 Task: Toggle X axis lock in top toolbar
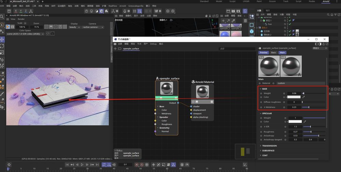[x=16, y=11]
